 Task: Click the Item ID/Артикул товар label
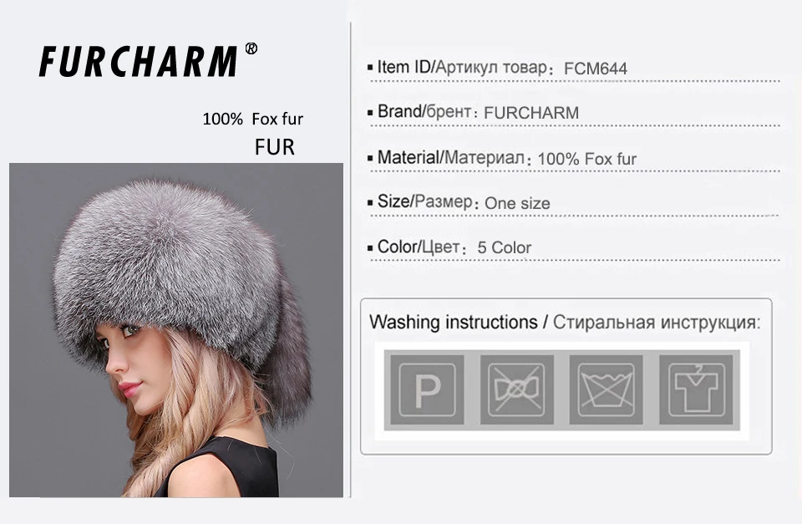click(x=462, y=67)
